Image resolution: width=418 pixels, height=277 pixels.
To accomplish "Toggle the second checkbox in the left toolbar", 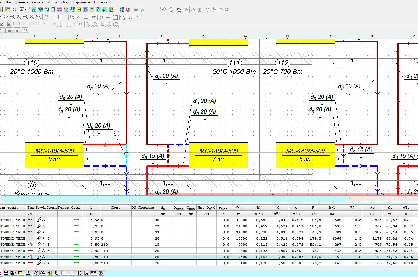I will [x=9, y=24].
